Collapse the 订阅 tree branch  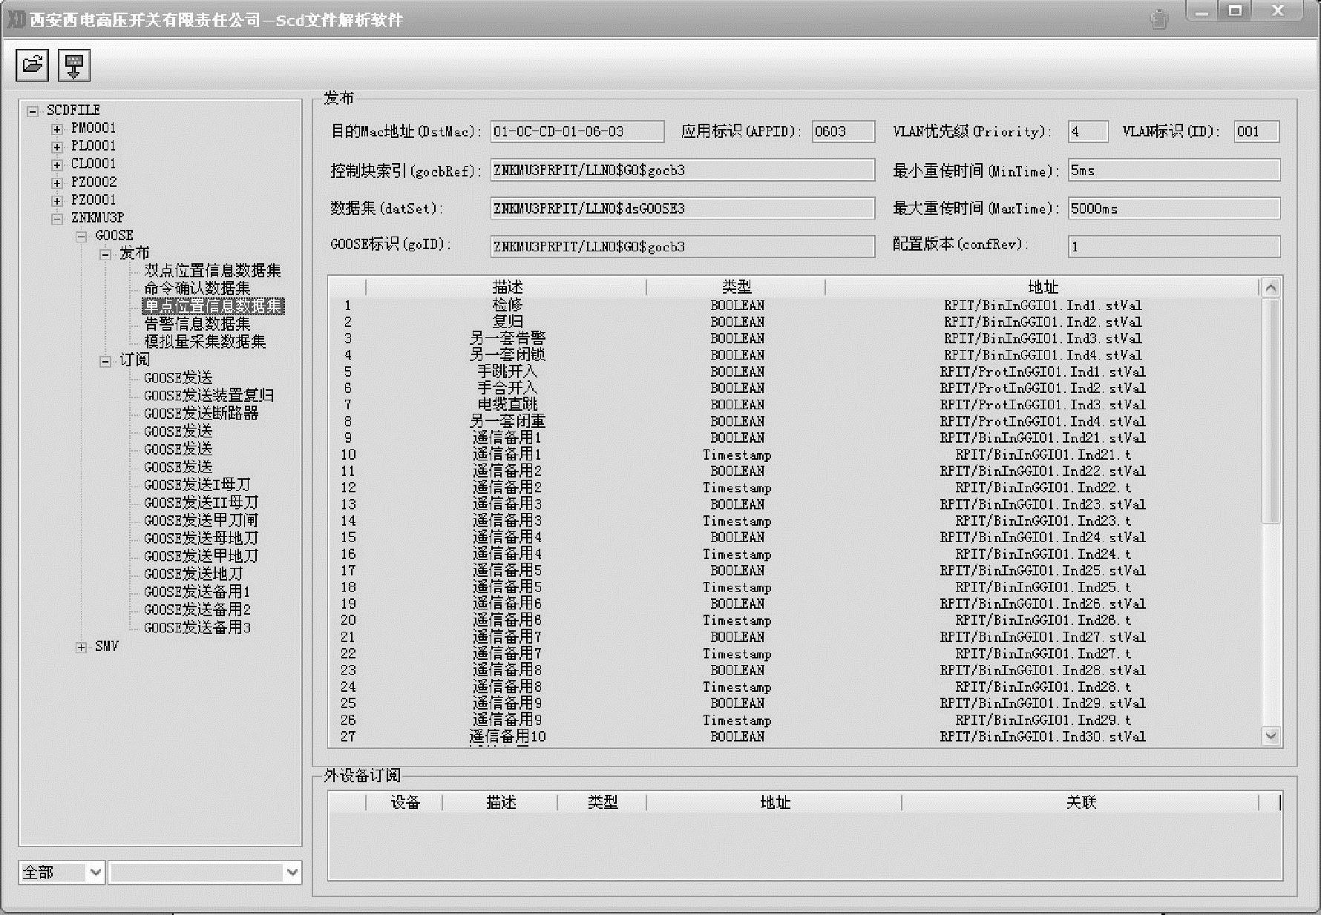[x=105, y=361]
